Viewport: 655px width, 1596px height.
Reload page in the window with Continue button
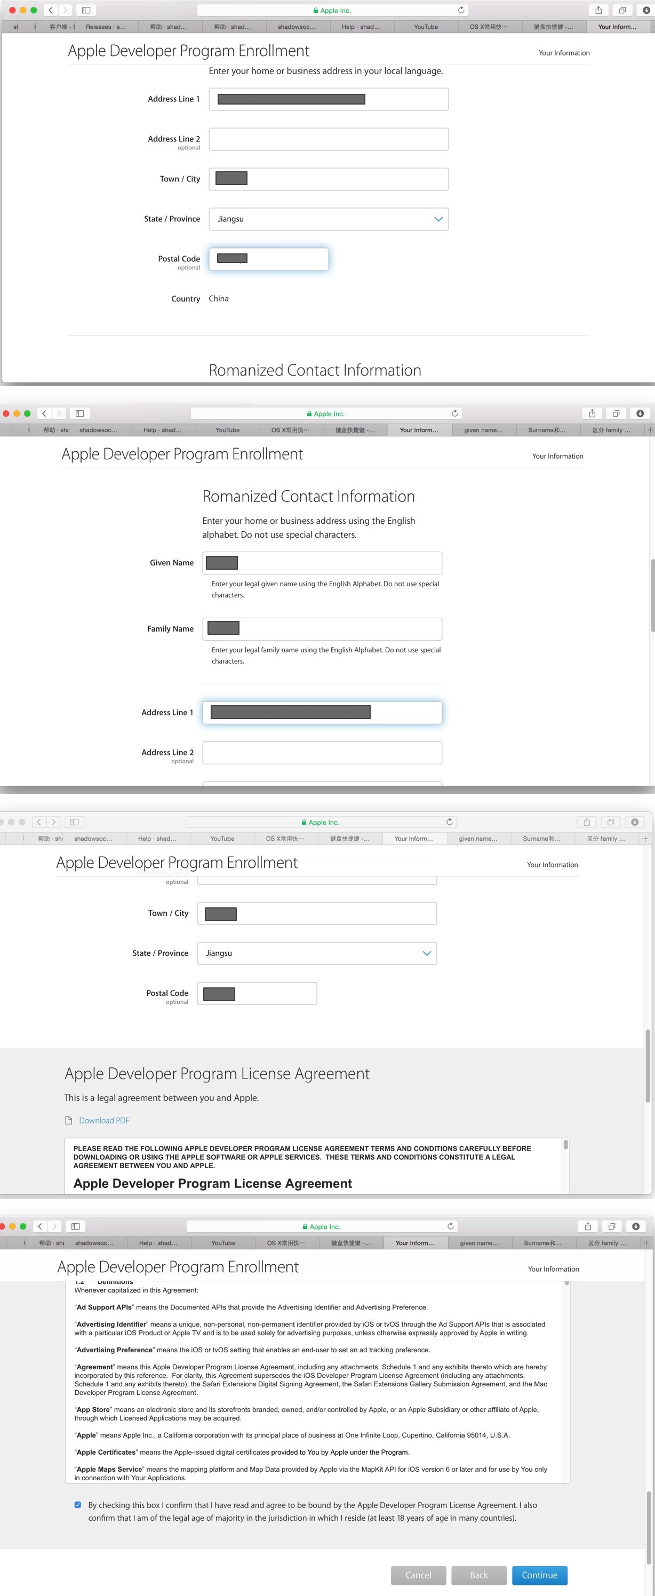click(x=451, y=1226)
